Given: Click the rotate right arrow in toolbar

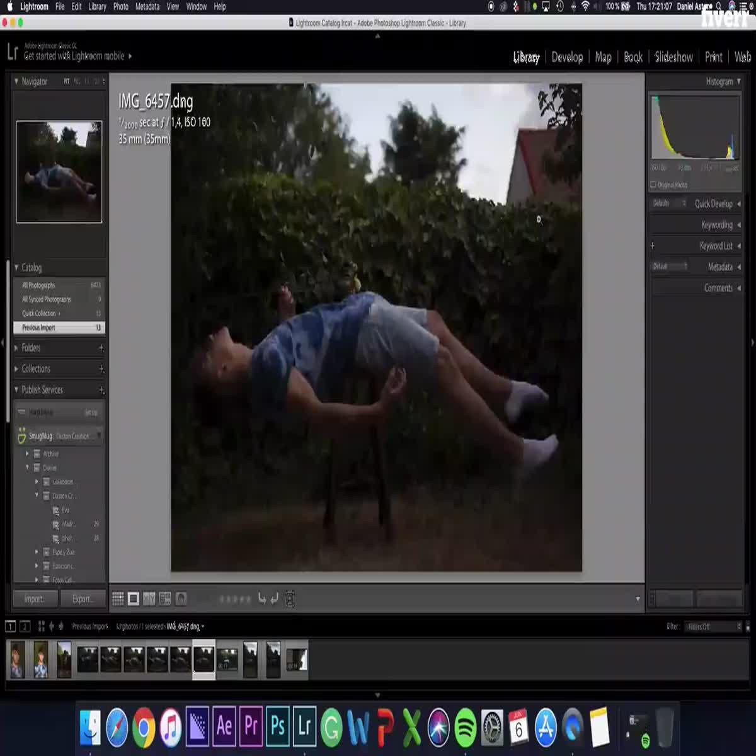Looking at the screenshot, I should (274, 598).
